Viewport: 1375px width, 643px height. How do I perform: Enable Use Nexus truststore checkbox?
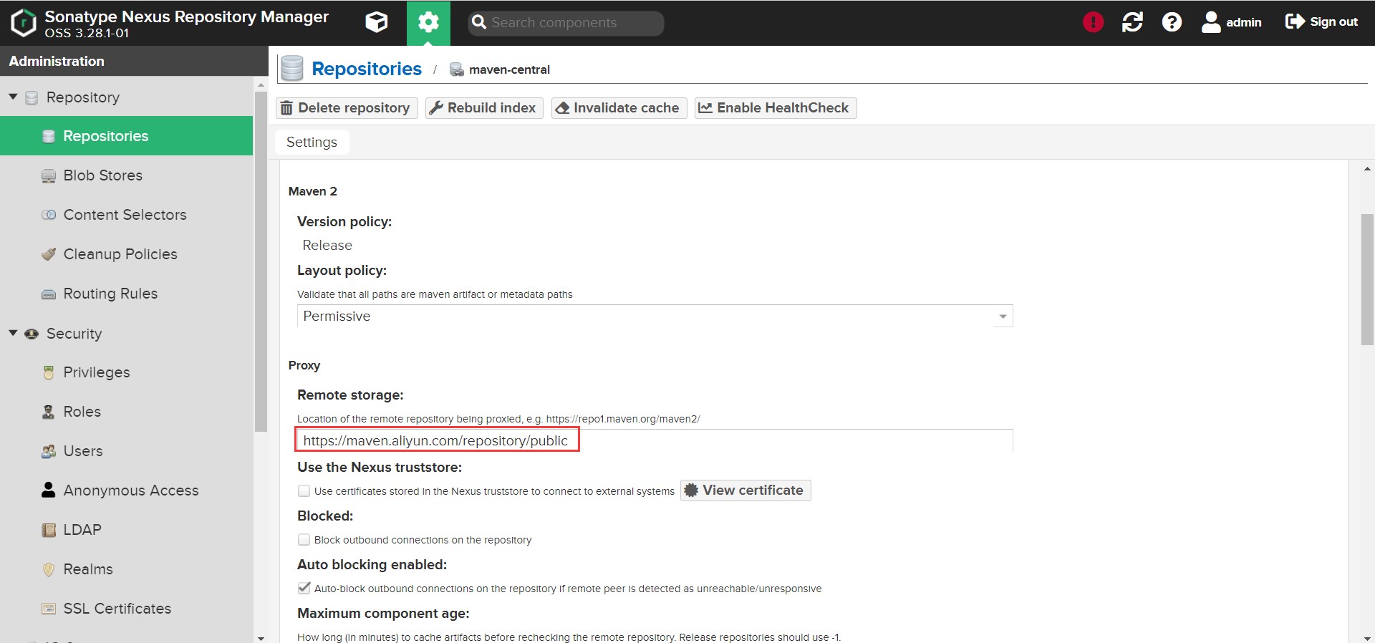tap(304, 491)
